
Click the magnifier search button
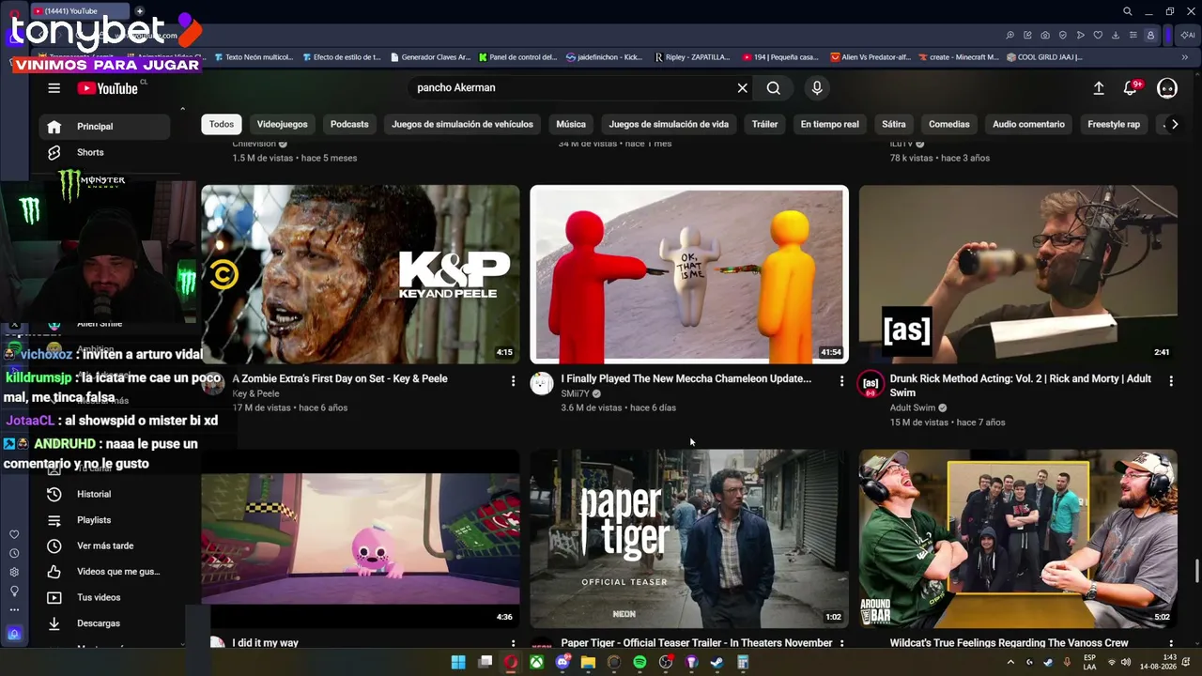point(773,88)
